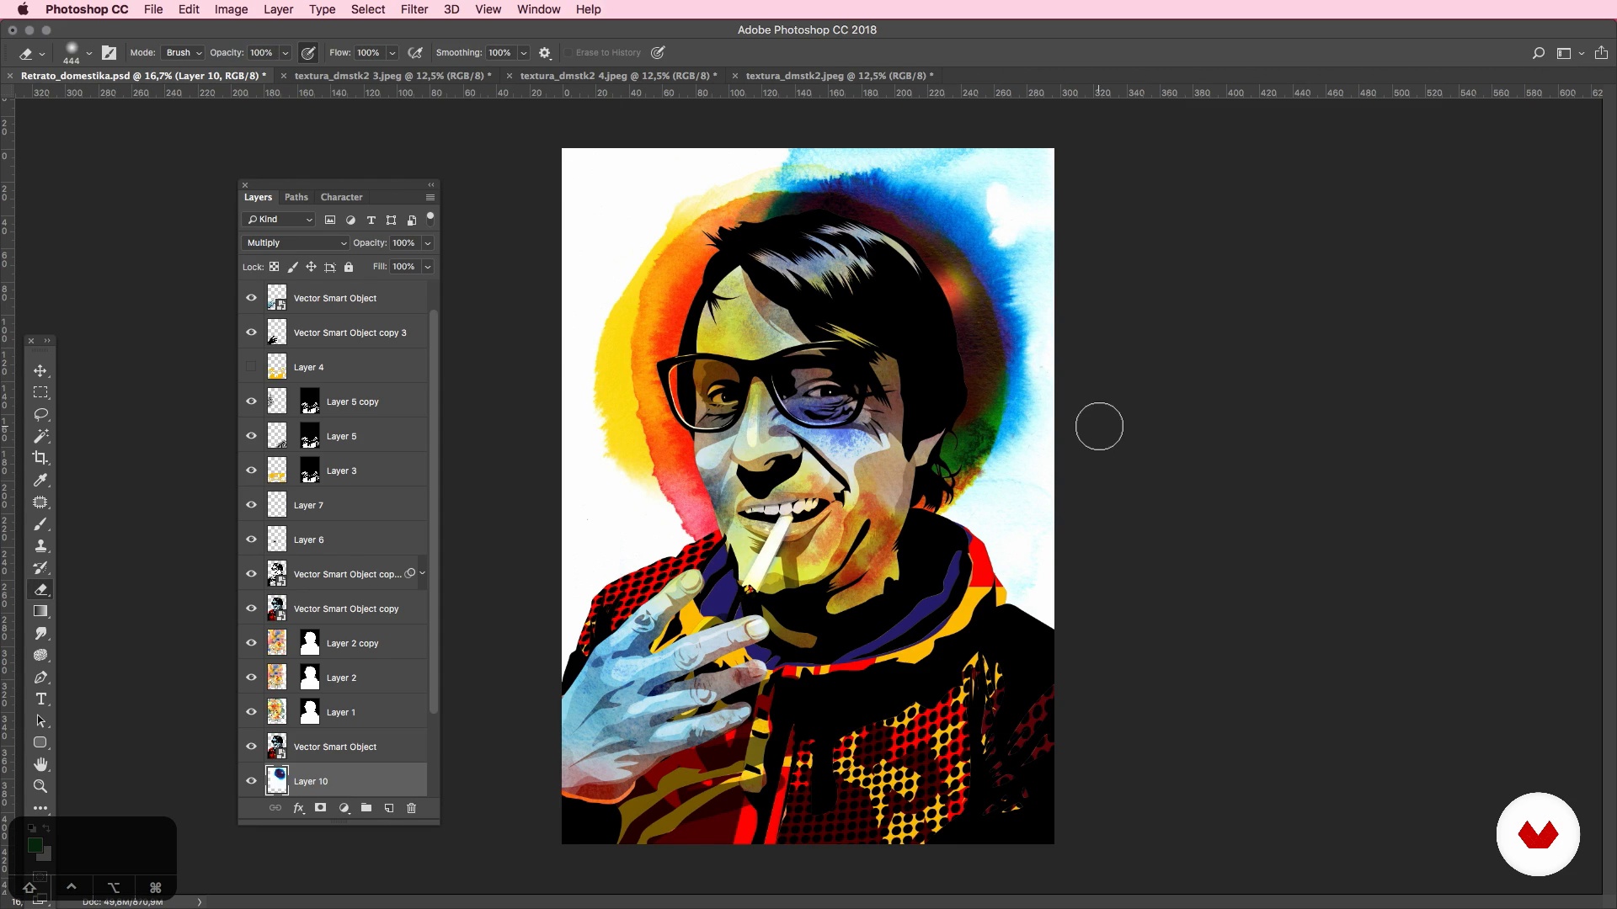
Task: Hide Layer 2 copy visibility
Action: point(251,643)
